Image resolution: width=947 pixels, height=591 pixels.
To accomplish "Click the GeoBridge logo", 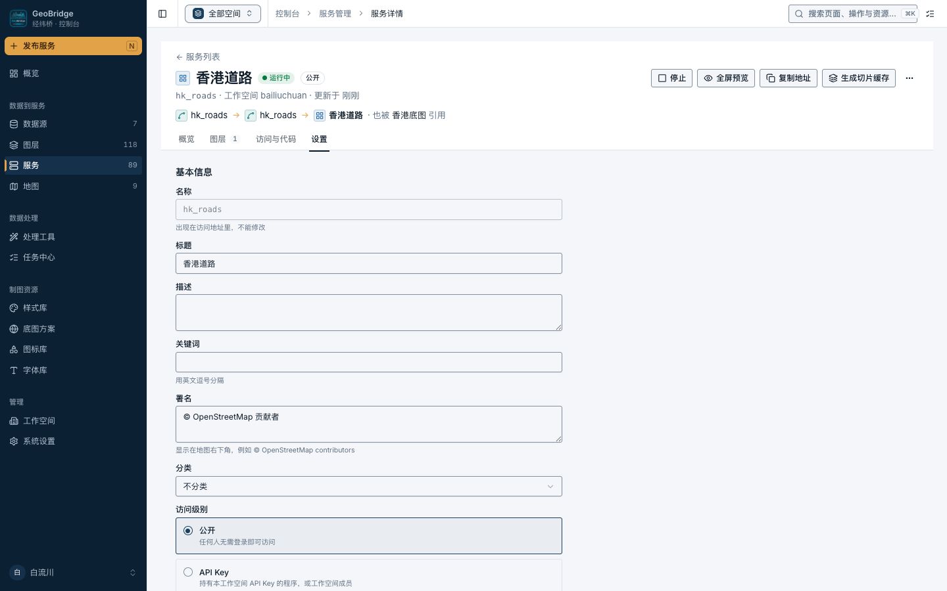I will pyautogui.click(x=18, y=18).
